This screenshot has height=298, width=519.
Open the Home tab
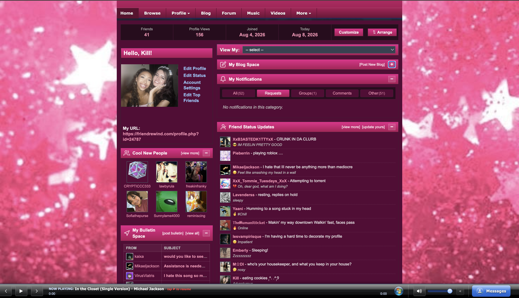tap(127, 13)
